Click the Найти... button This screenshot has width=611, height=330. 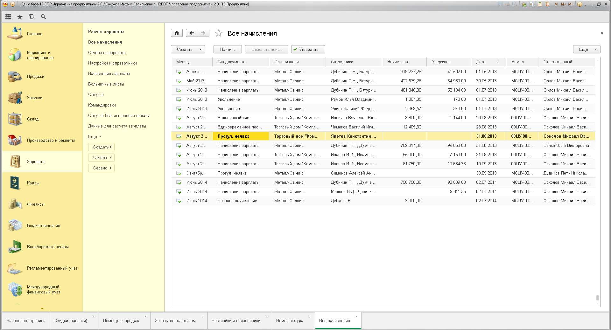(228, 49)
